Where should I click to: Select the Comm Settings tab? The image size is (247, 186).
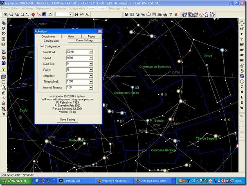[x=85, y=41]
